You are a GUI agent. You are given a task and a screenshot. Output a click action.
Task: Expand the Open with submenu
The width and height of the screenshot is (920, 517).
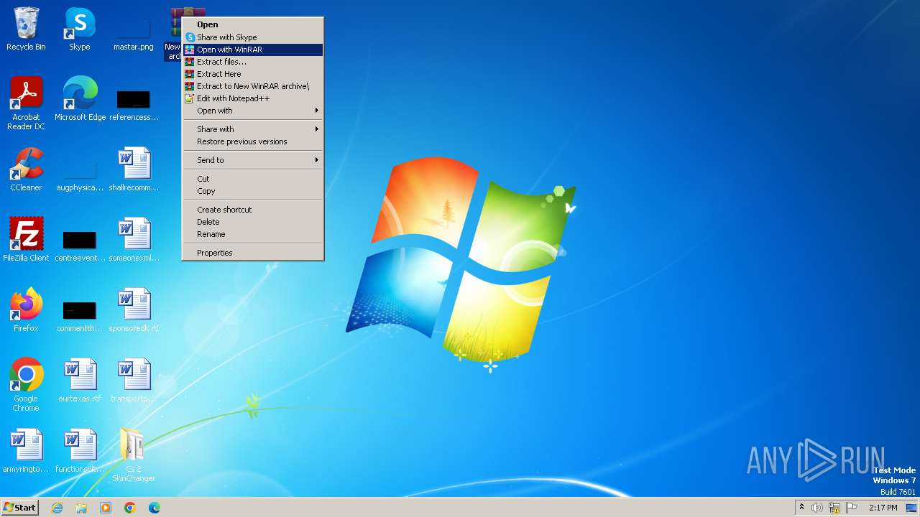point(252,111)
